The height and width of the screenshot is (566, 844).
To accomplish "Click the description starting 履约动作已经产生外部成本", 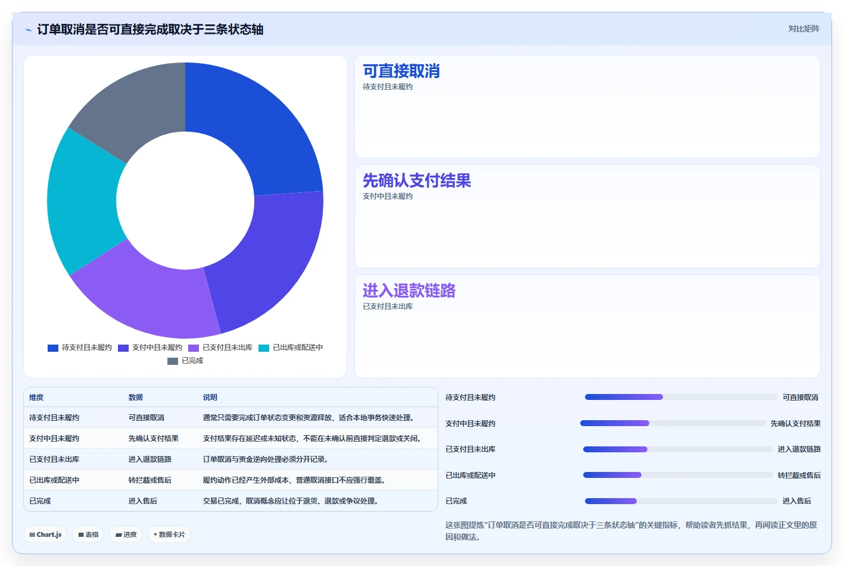I will 294,480.
